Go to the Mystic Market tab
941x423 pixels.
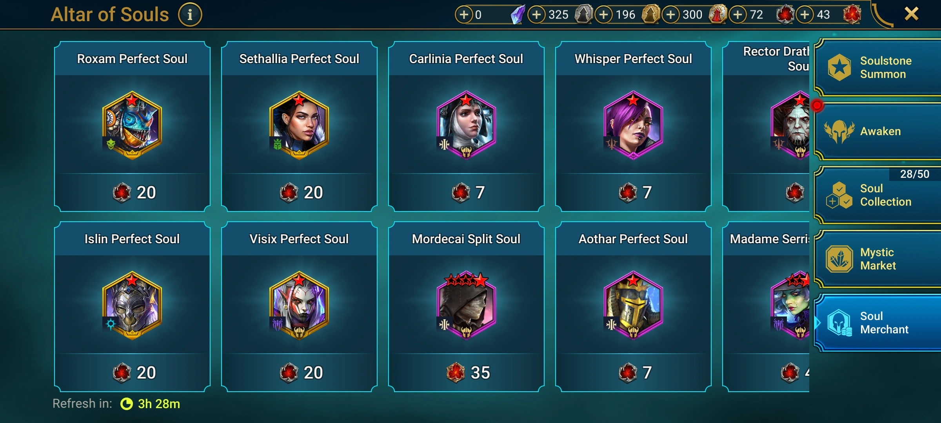(x=877, y=259)
